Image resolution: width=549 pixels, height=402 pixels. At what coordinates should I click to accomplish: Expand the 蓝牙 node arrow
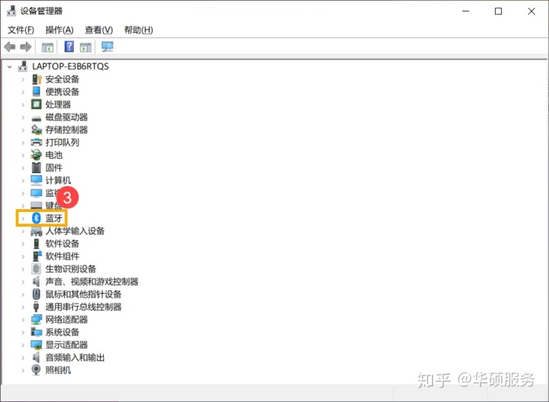point(23,218)
